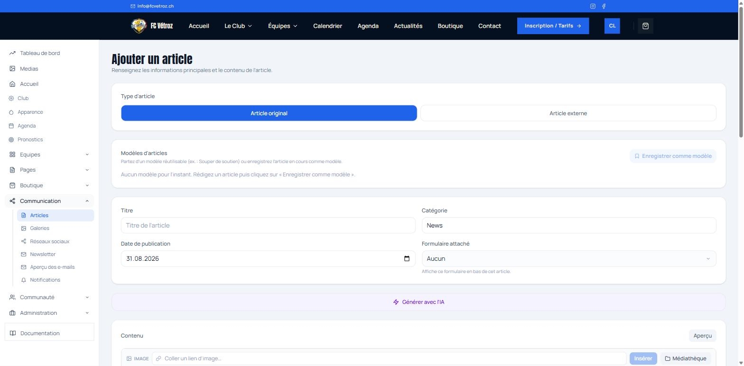This screenshot has height=366, width=744.
Task: Open Galeries under Communication
Action: coord(39,229)
